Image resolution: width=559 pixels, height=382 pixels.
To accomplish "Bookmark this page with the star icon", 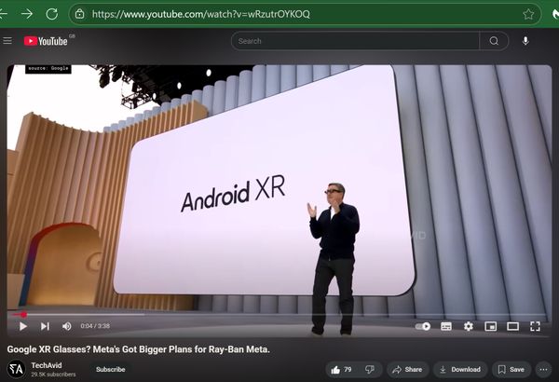I will (528, 14).
